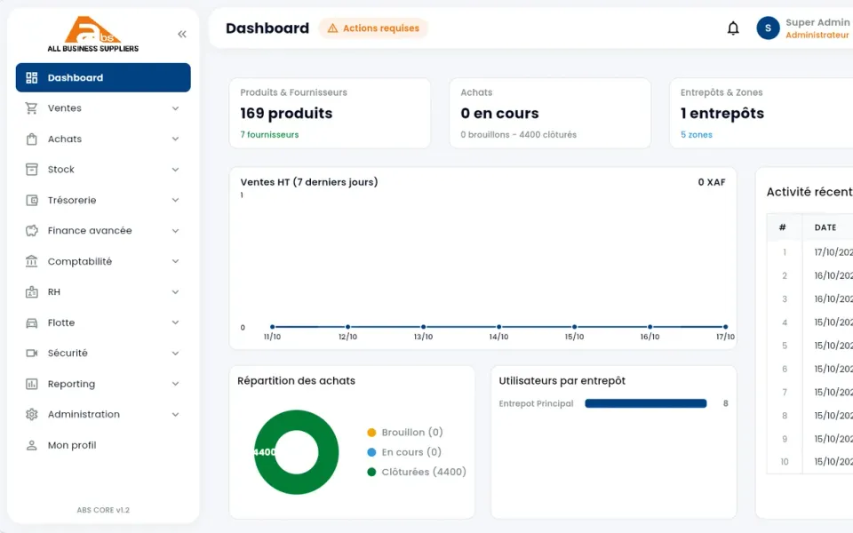The height and width of the screenshot is (533, 853).
Task: Expand the Achats menu chevron
Action: (x=175, y=139)
